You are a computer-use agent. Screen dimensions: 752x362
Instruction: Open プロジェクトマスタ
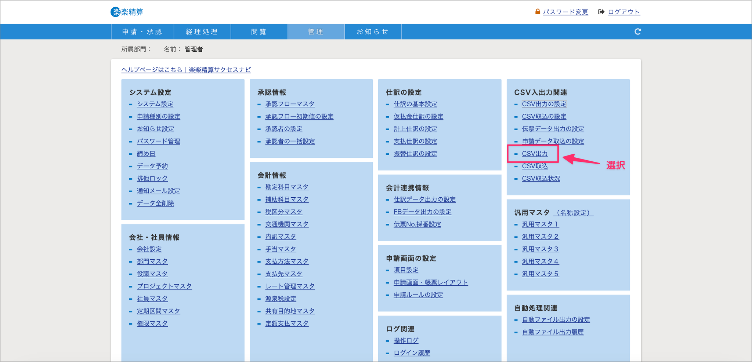click(164, 286)
